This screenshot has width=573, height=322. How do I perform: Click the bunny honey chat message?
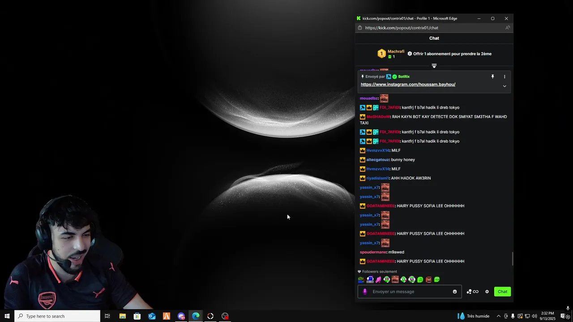point(403,160)
